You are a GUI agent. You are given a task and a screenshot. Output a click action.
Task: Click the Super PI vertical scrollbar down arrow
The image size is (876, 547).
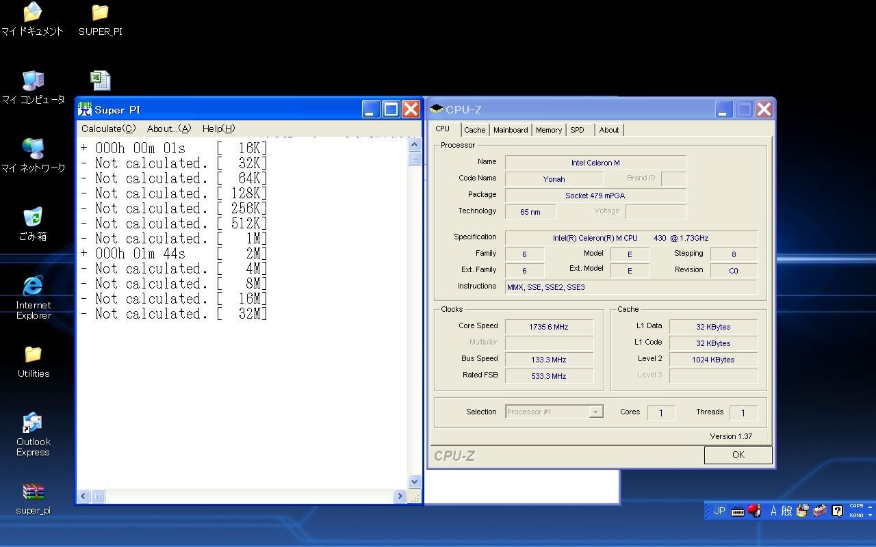point(414,481)
